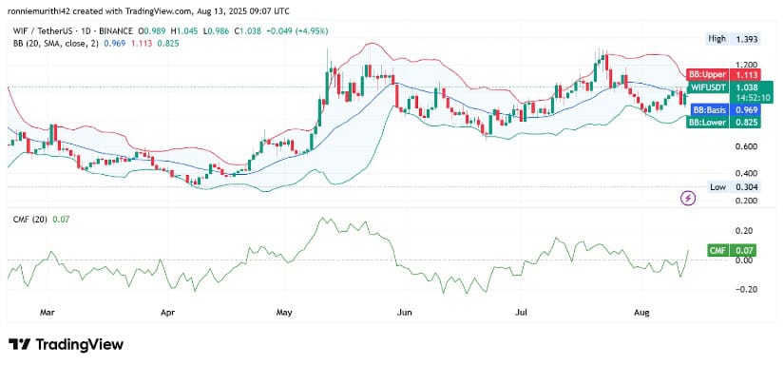
Task: Click the Mar label on time axis
Action: 47,313
